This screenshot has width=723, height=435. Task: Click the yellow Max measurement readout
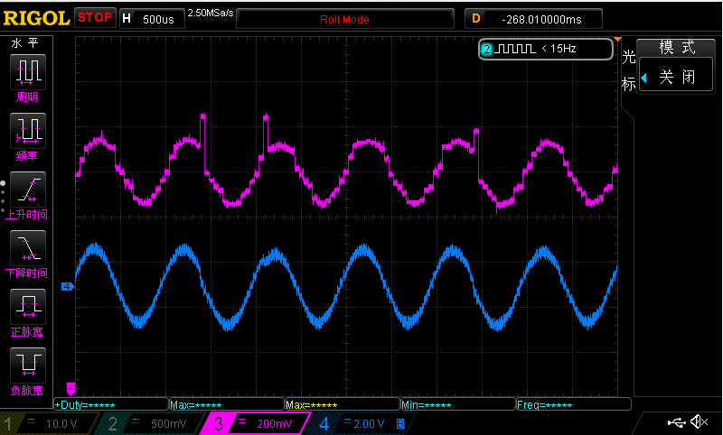click(343, 404)
